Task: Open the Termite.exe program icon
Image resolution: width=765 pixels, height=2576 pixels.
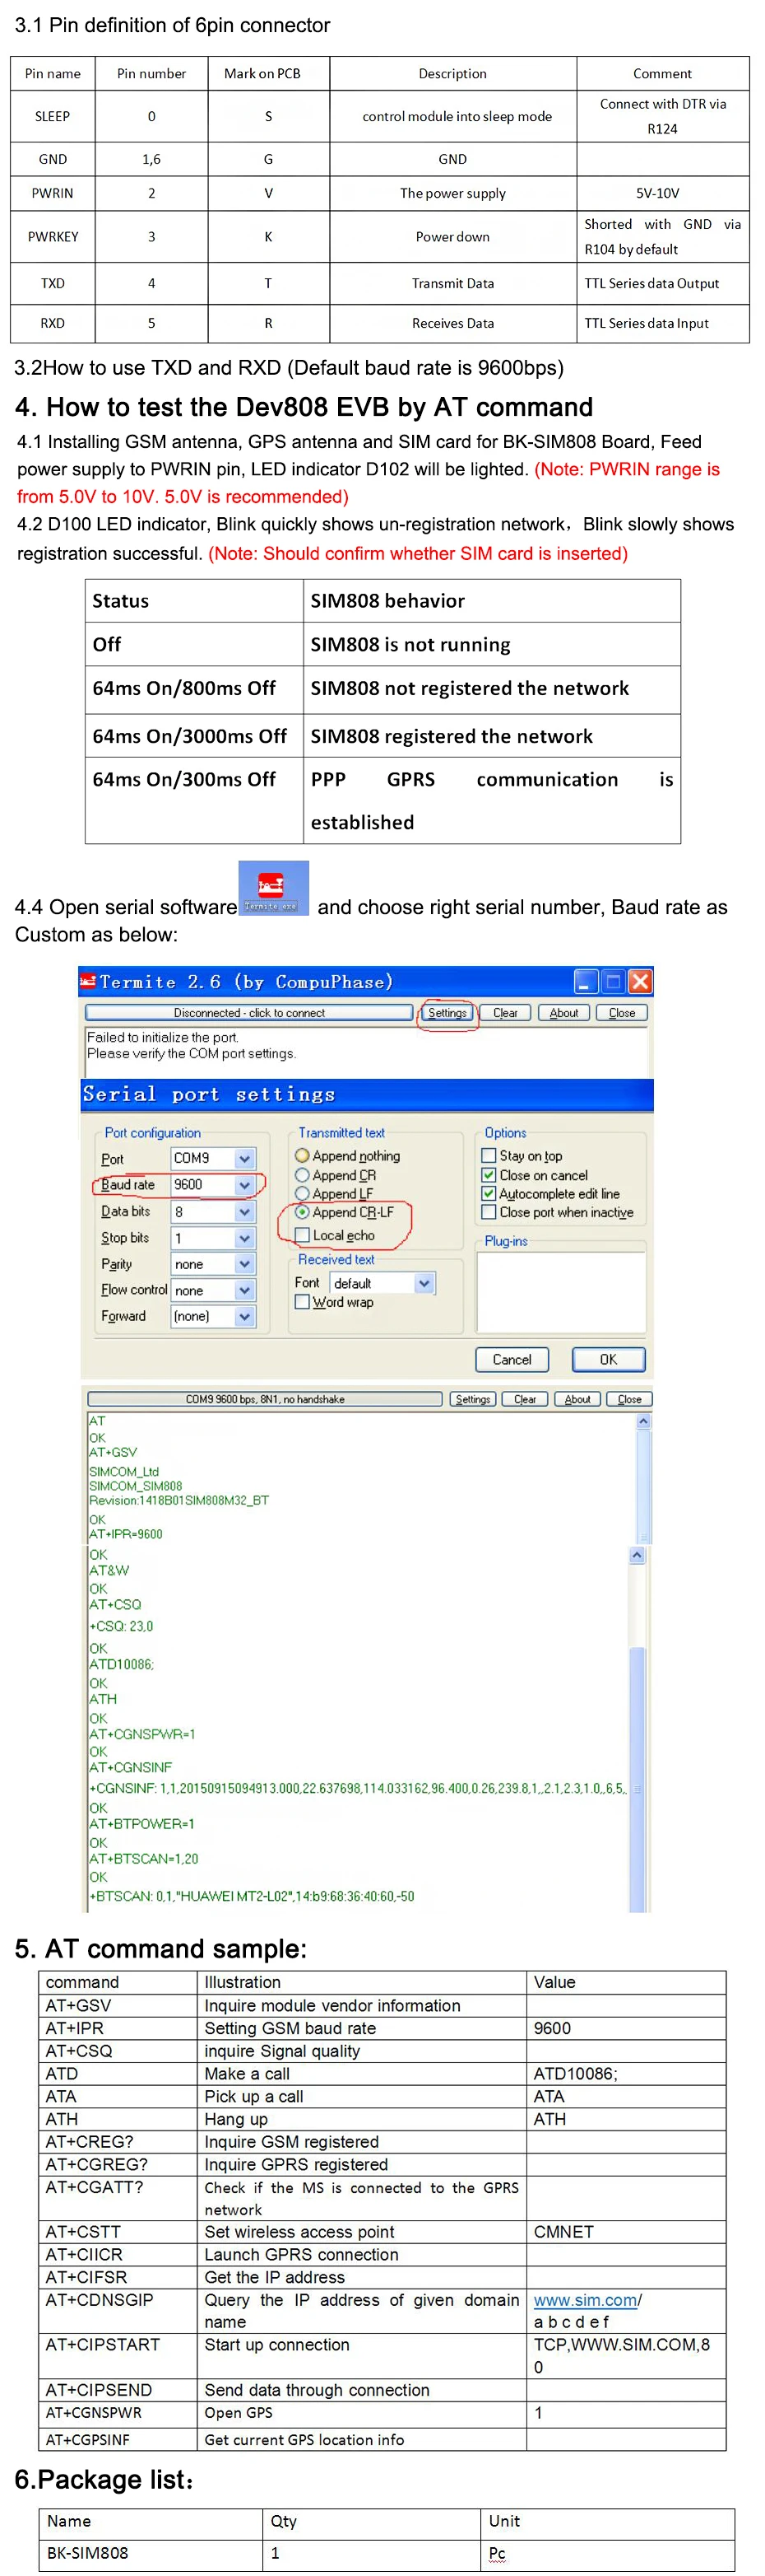Action: pos(272,887)
